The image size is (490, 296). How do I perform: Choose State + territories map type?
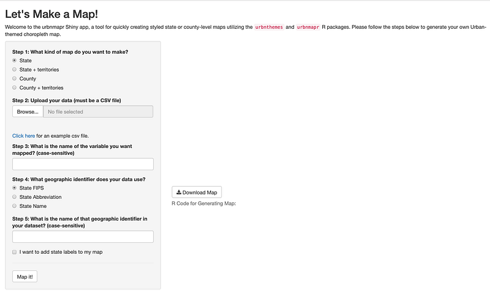(14, 69)
